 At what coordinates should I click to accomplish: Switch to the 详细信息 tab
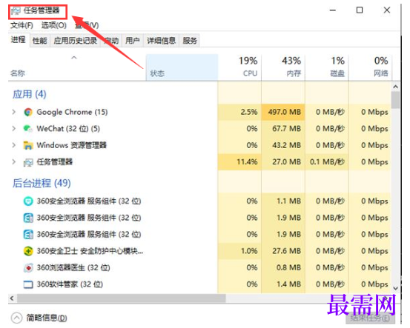tap(161, 41)
